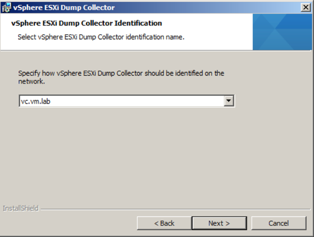Go to the next installer step
This screenshot has height=237, width=314.
pos(219,223)
